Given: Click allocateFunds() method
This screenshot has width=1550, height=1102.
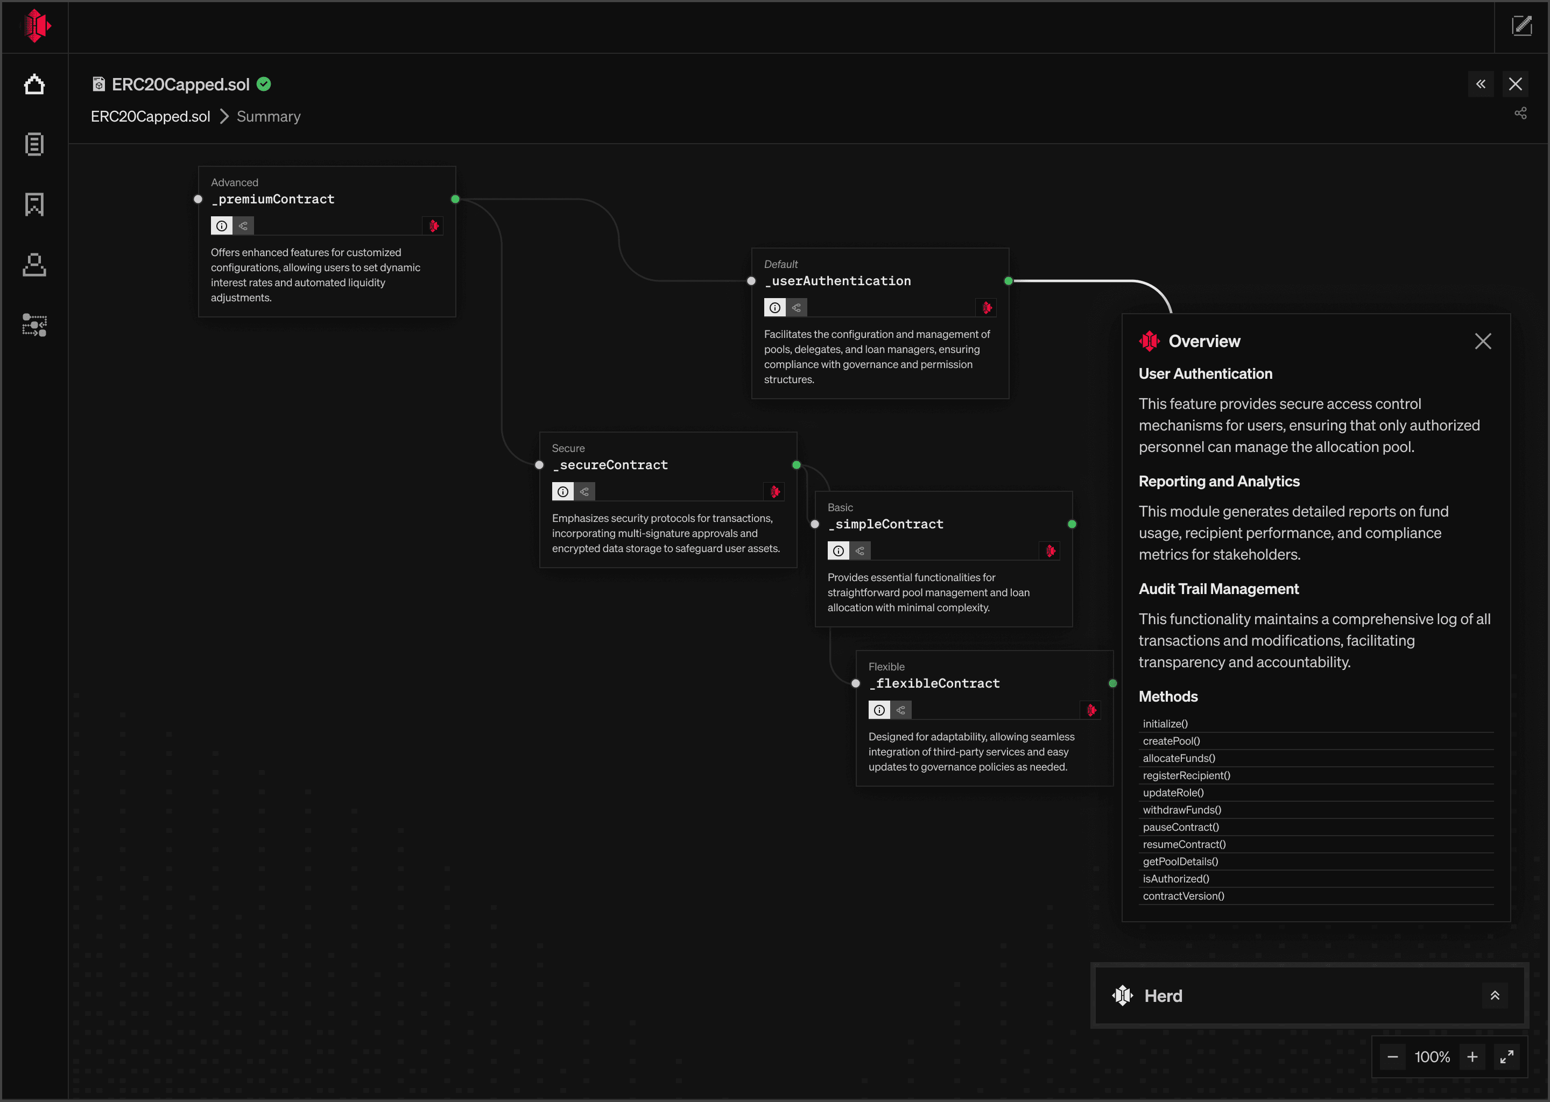Looking at the screenshot, I should click(x=1179, y=758).
